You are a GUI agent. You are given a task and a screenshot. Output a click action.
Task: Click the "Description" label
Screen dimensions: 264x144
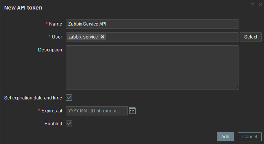coord(50,50)
